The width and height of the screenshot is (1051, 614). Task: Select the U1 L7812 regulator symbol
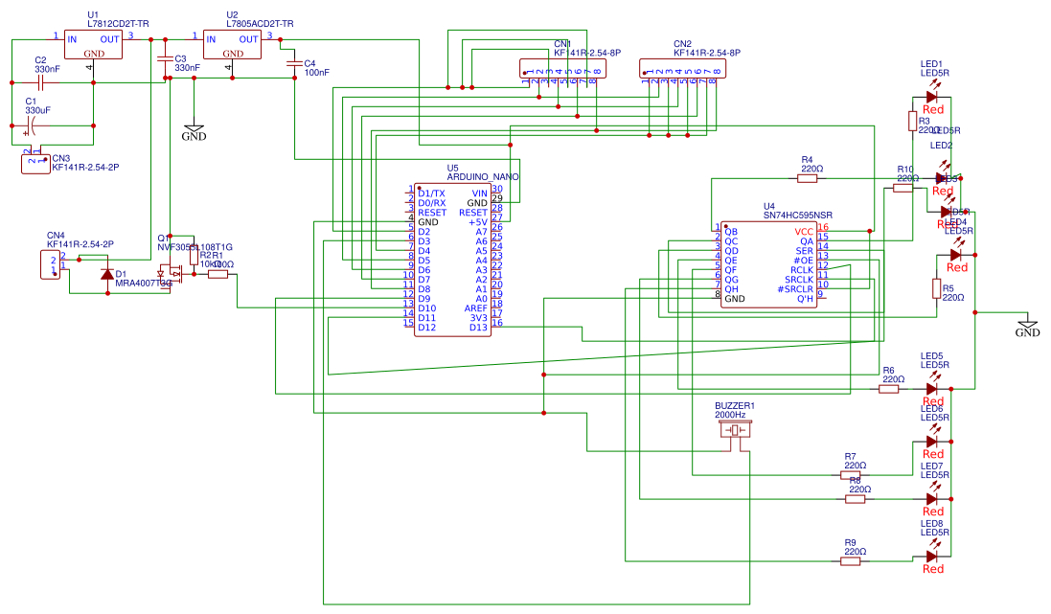click(x=93, y=45)
